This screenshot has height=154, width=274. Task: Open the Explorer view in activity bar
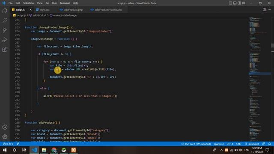[5, 11]
